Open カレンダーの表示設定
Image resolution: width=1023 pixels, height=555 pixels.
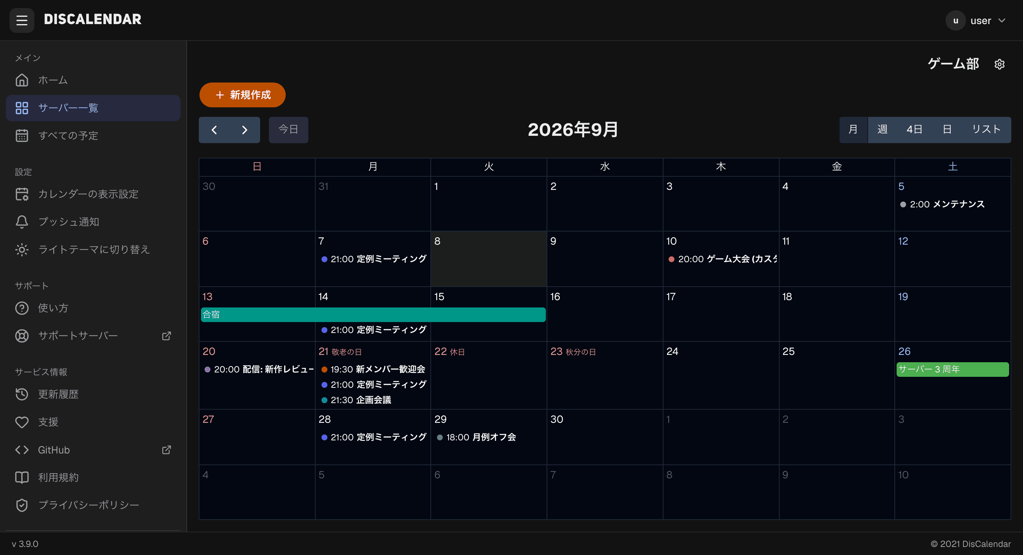tap(93, 194)
